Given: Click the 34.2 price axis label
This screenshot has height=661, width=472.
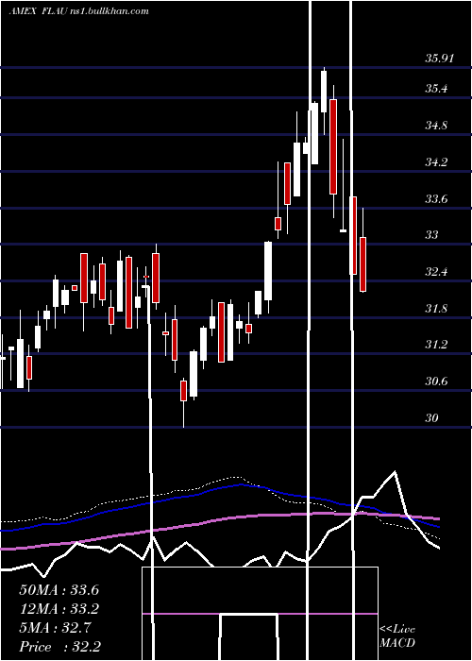Looking at the screenshot, I should tap(436, 161).
